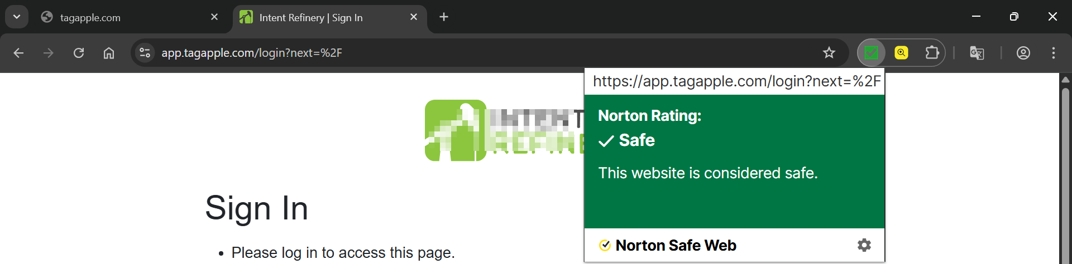Bookmark this page with the star icon

tap(829, 53)
